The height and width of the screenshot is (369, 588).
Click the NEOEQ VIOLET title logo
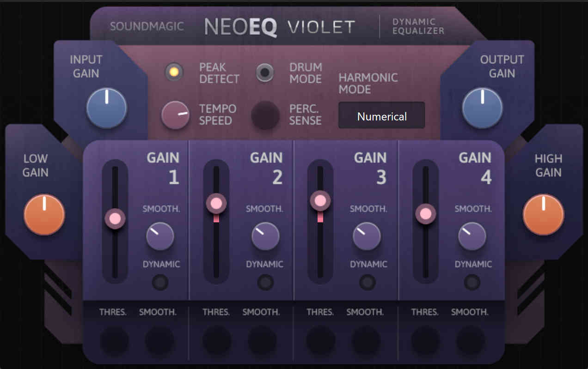point(280,27)
